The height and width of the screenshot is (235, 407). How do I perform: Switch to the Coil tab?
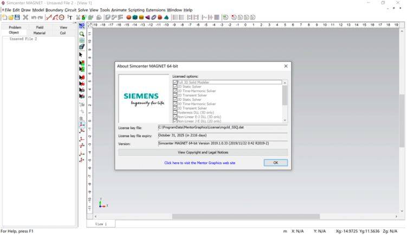63,33
